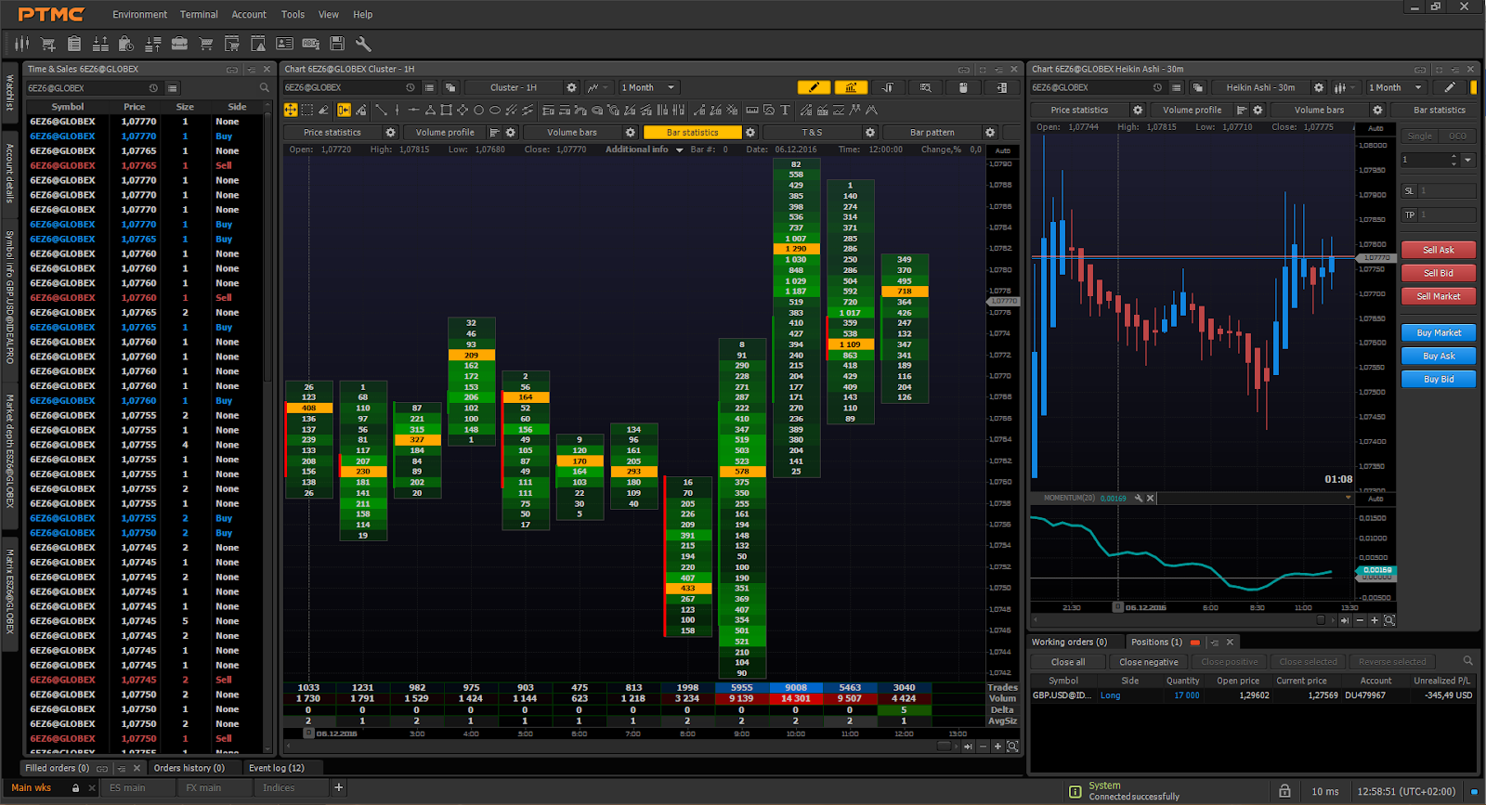Click the Sell Ask button
The width and height of the screenshot is (1486, 805).
pyautogui.click(x=1439, y=250)
